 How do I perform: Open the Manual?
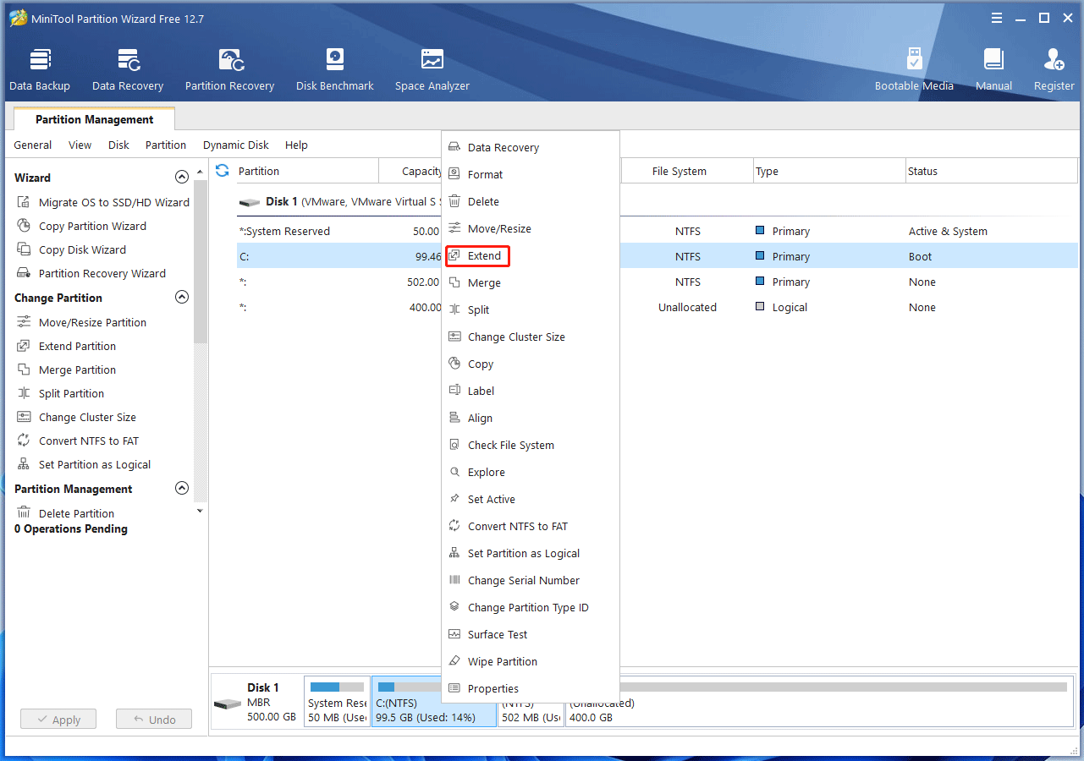tap(993, 69)
